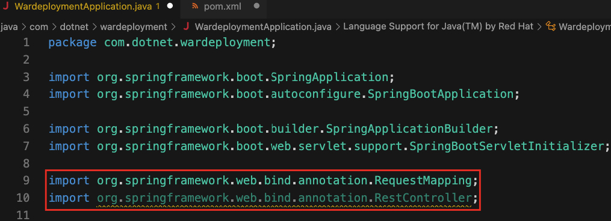Expand the chevron after WardeploymentApplication.java breadcrumb
The height and width of the screenshot is (221, 611).
pyautogui.click(x=338, y=27)
